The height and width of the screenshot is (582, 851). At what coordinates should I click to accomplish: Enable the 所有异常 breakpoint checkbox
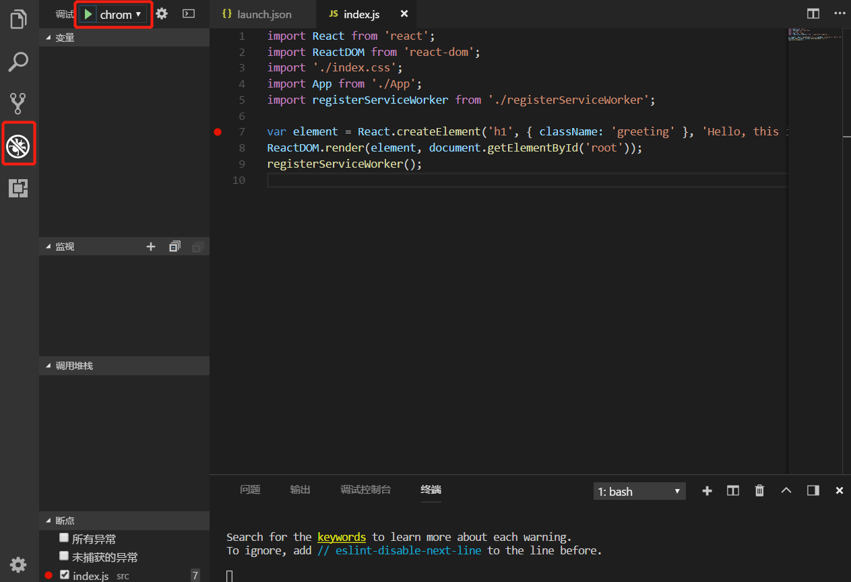64,538
